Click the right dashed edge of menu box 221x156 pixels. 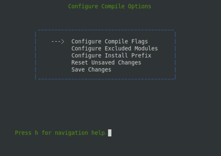[175, 56]
